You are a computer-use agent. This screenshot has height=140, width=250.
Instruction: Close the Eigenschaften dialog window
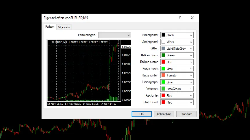point(192,18)
